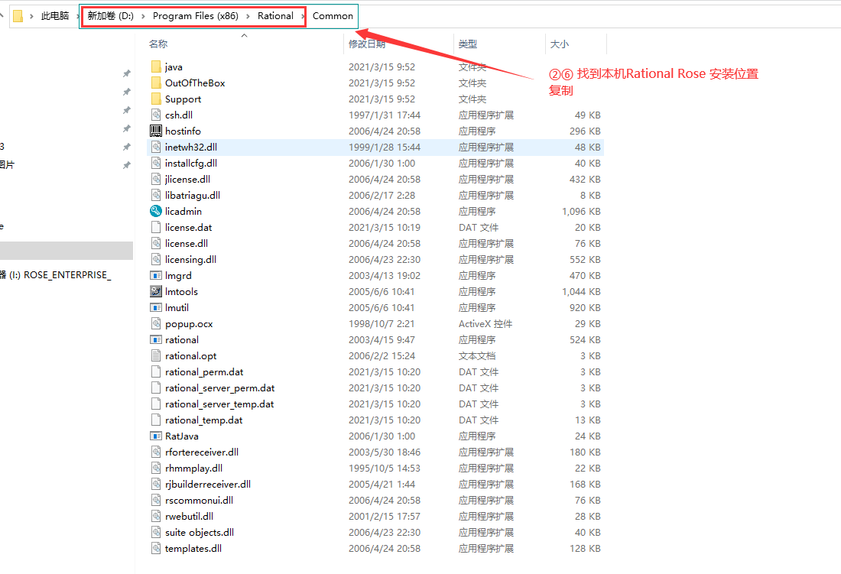Expand chevron after 新加卷 (D:) breadcrumb
The image size is (841, 574).
143,16
